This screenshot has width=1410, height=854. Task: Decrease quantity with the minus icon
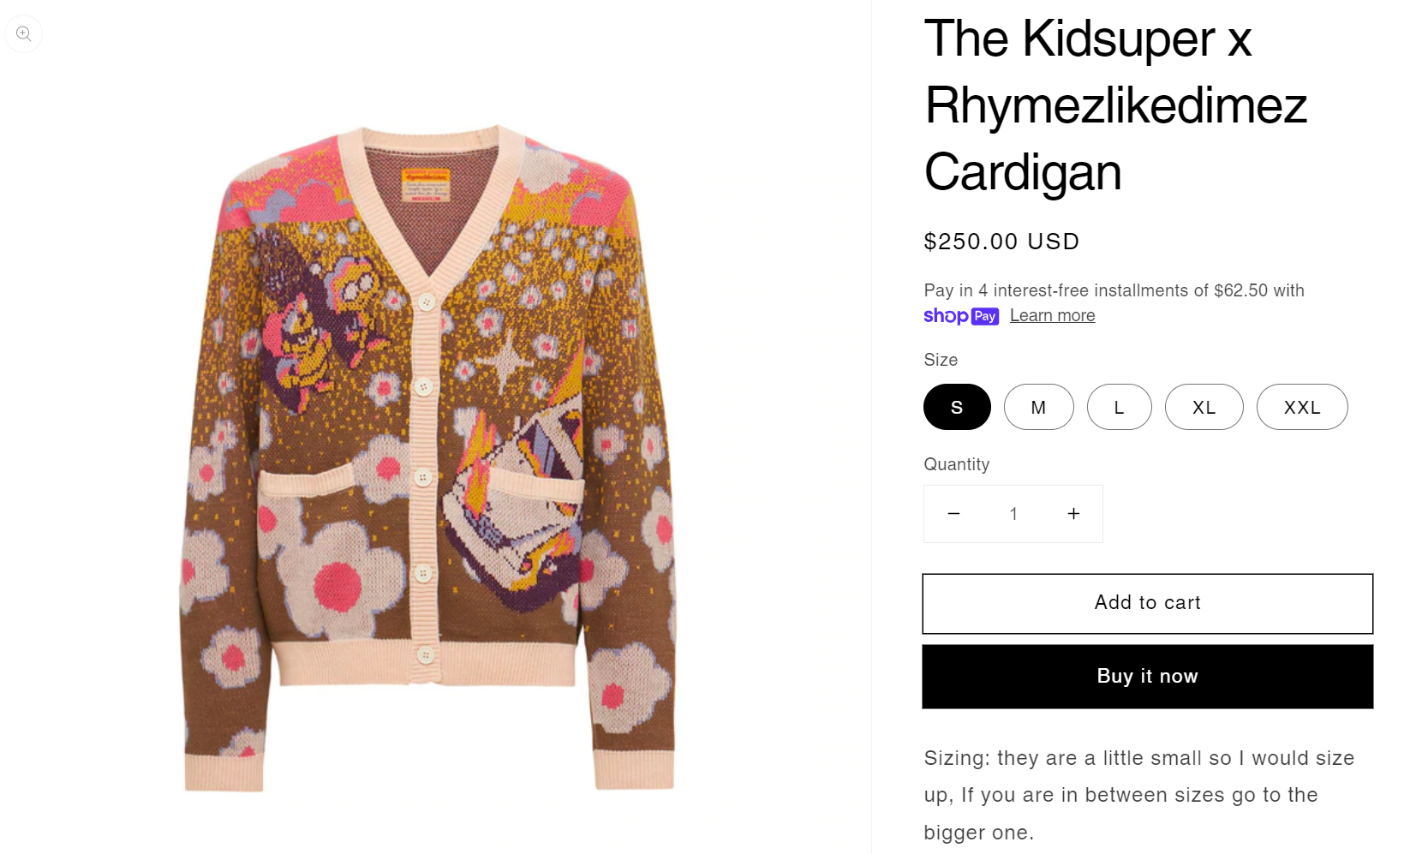(x=953, y=514)
